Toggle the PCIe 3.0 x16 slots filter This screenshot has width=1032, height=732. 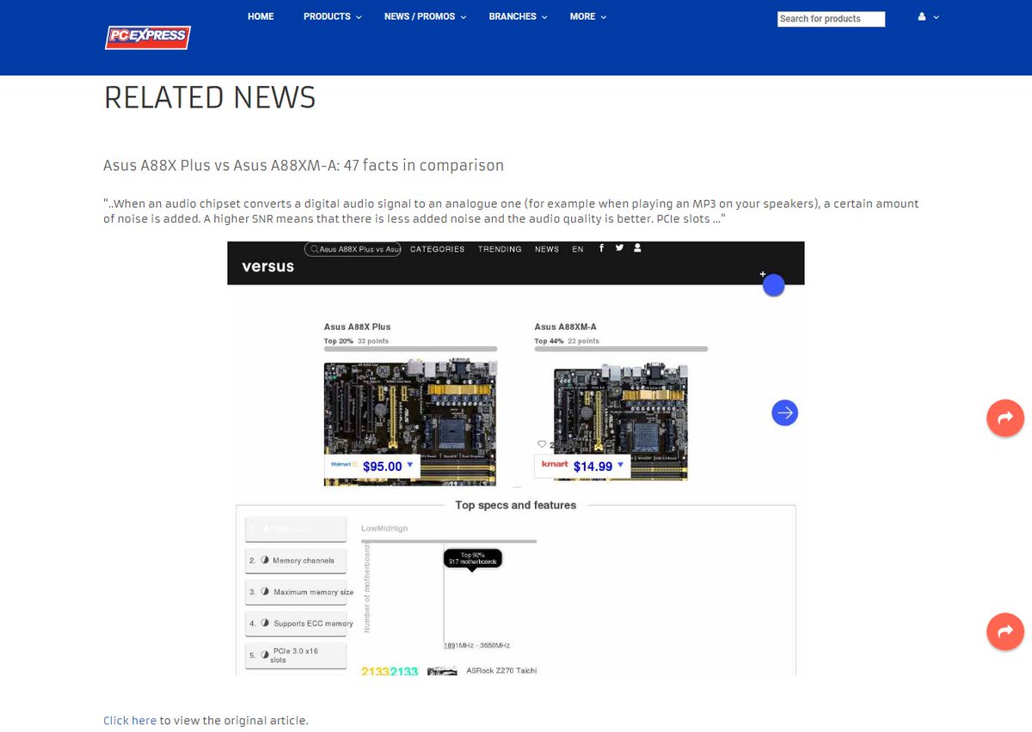(295, 655)
